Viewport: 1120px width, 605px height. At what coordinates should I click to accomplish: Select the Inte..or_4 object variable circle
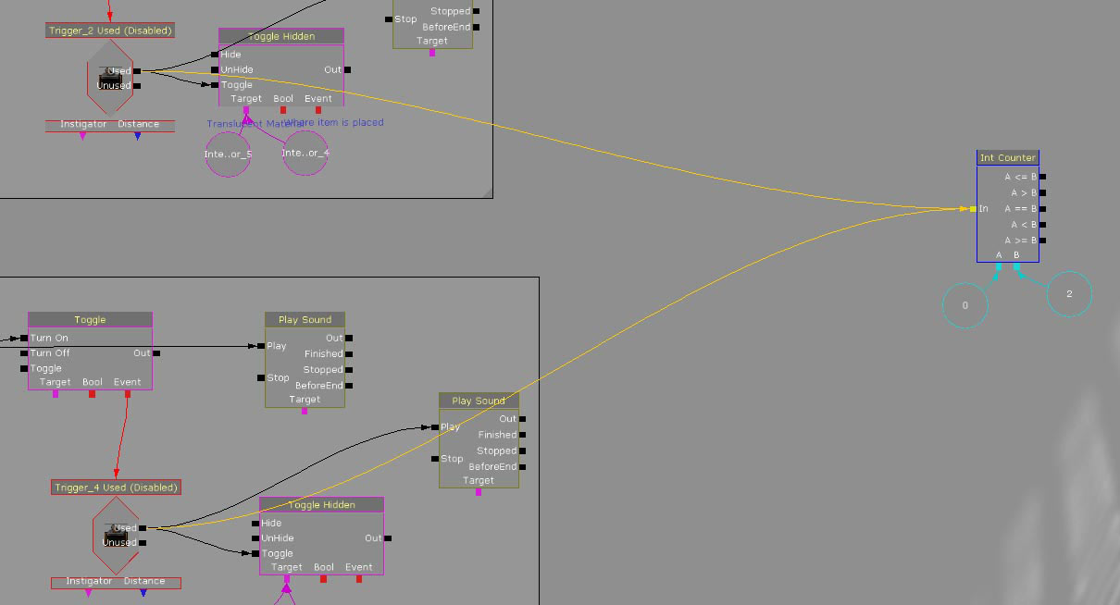[305, 153]
